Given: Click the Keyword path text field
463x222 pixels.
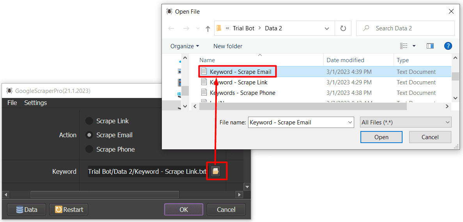Looking at the screenshot, I should (x=148, y=171).
